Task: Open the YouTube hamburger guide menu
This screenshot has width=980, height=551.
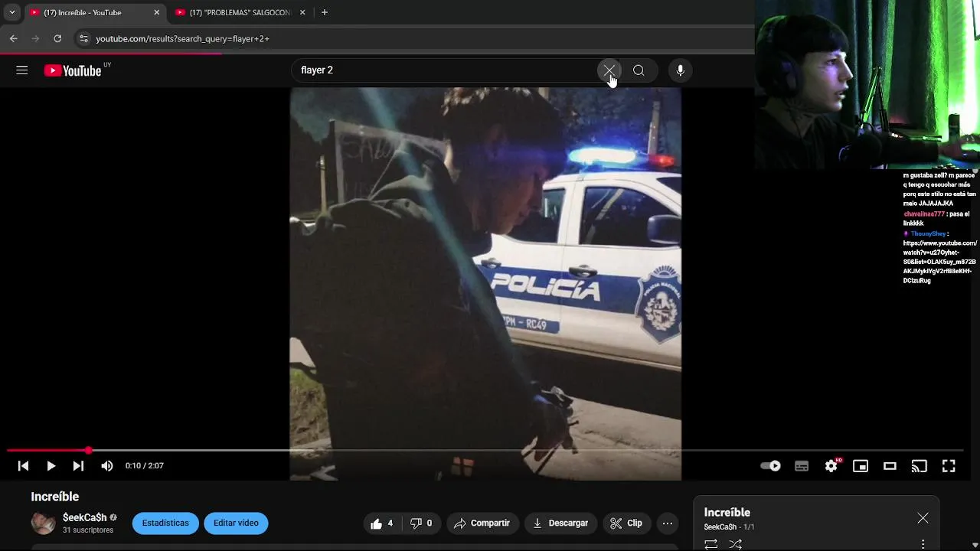Action: point(21,70)
